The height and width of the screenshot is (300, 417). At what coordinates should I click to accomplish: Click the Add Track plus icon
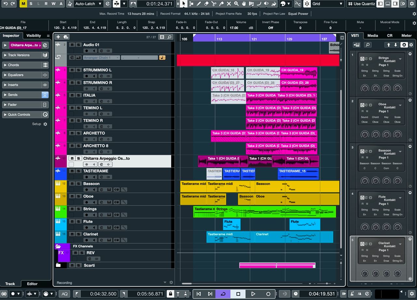tap(58, 37)
